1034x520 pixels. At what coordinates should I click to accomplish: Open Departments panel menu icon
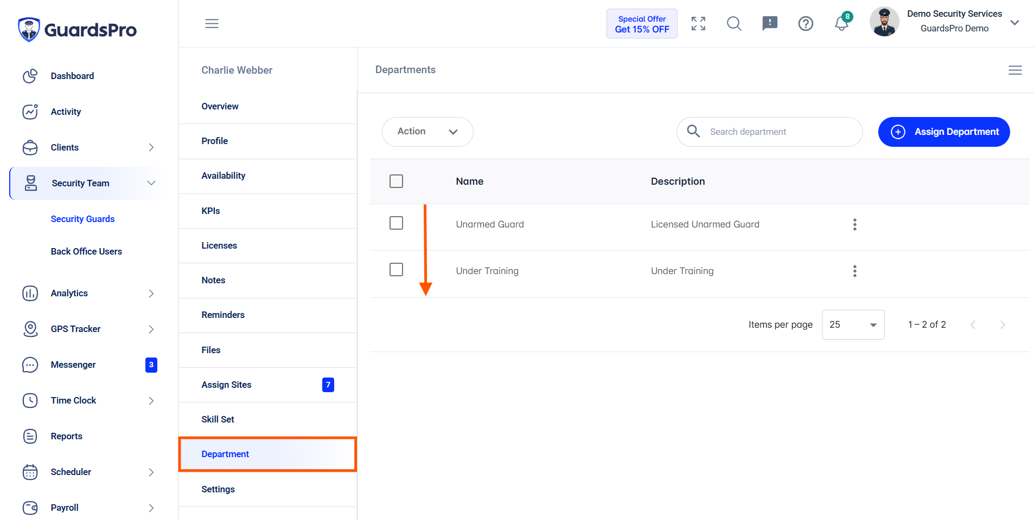pos(1015,70)
